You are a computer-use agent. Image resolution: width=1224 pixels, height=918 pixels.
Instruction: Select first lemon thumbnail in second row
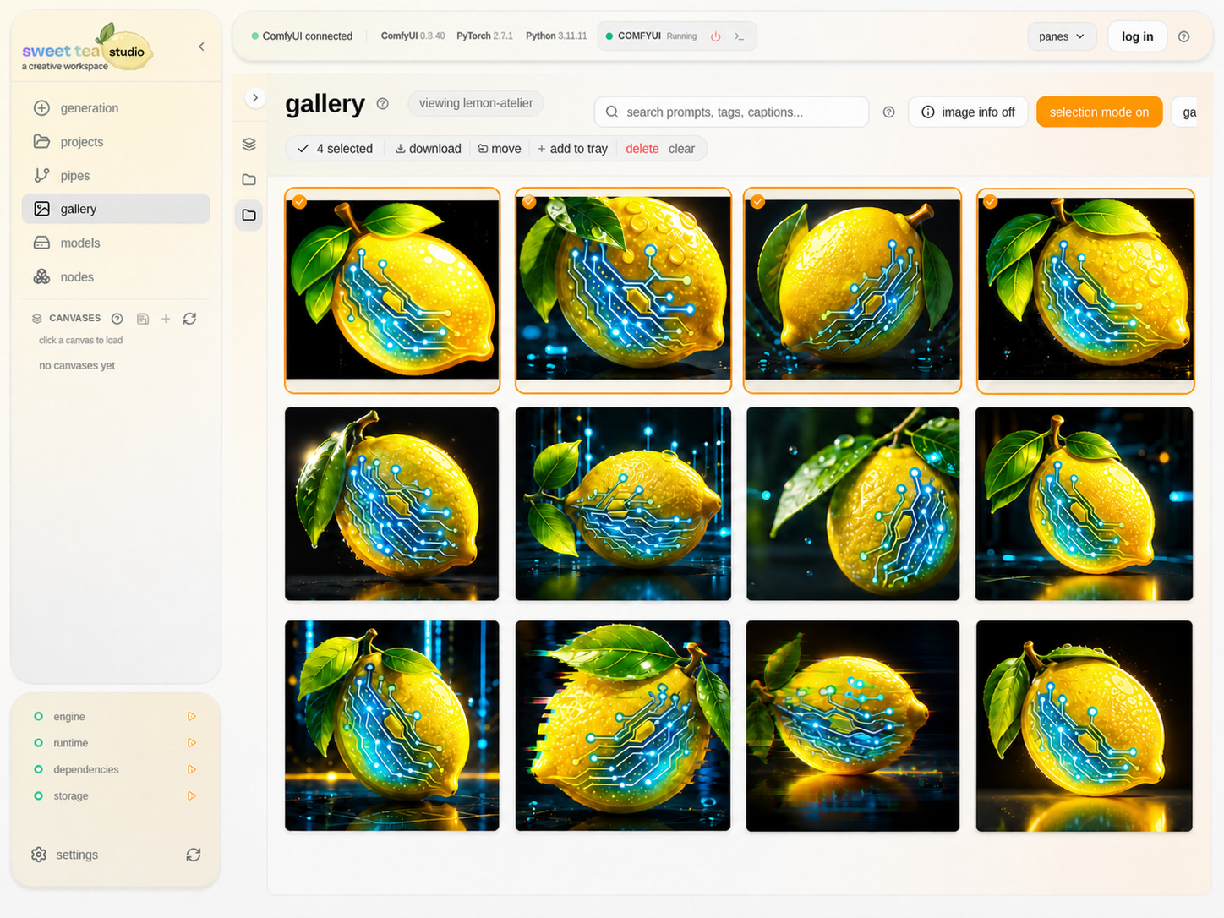392,504
